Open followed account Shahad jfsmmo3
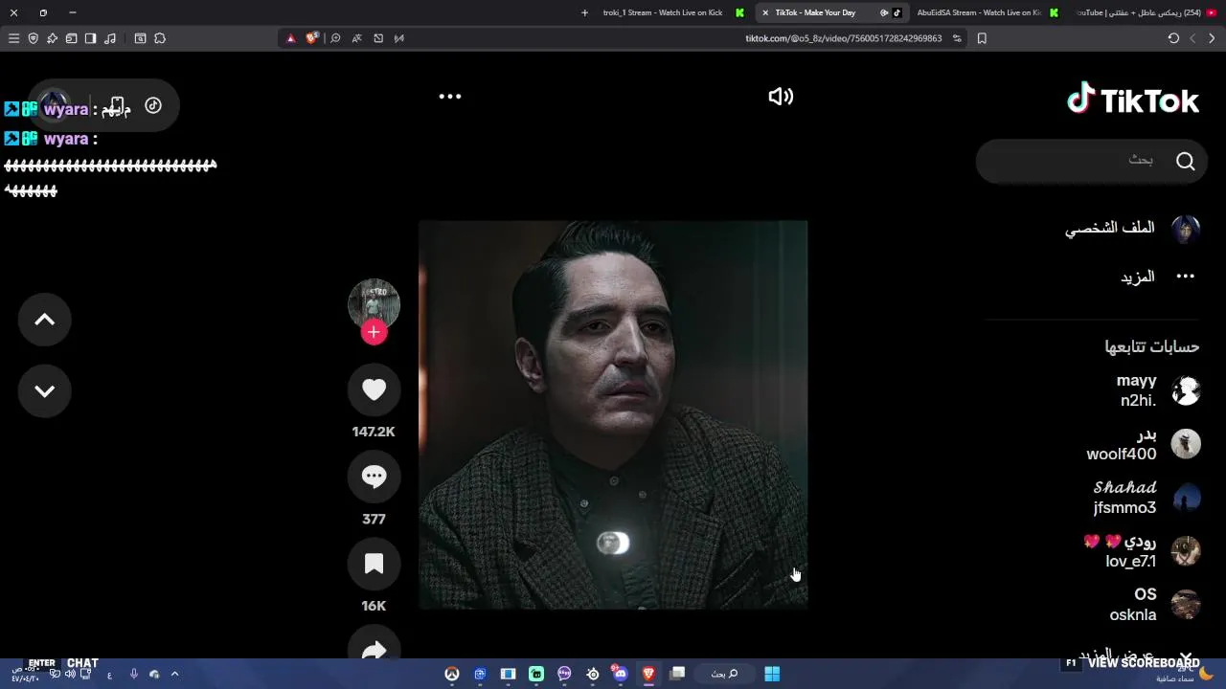1226x689 pixels. (x=1147, y=498)
